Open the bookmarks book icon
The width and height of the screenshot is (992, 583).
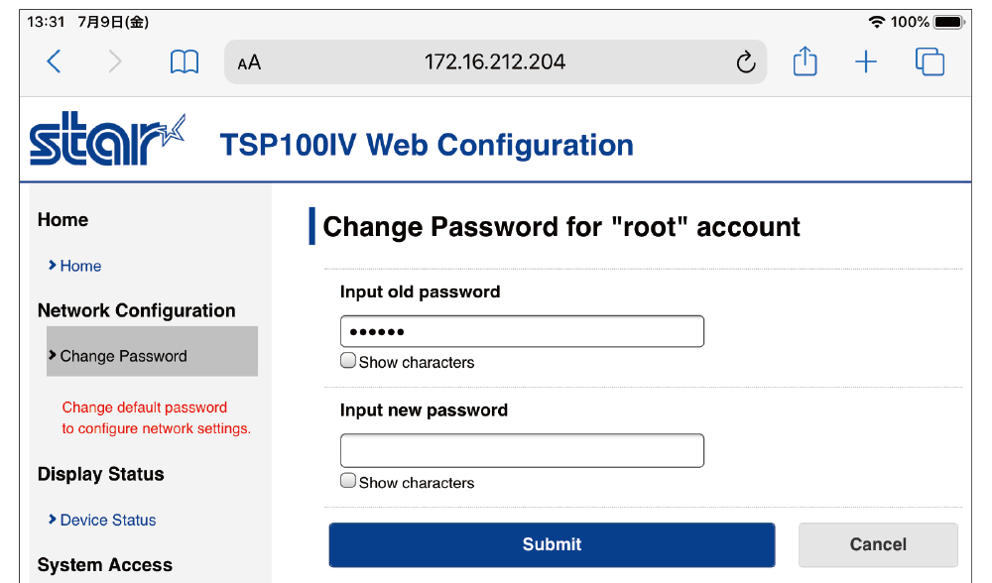point(185,62)
